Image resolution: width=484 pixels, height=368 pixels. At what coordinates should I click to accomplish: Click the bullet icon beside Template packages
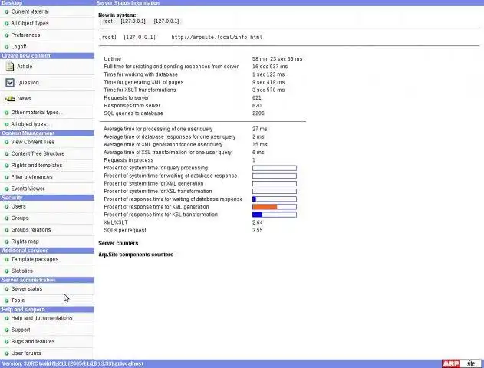pos(6,259)
